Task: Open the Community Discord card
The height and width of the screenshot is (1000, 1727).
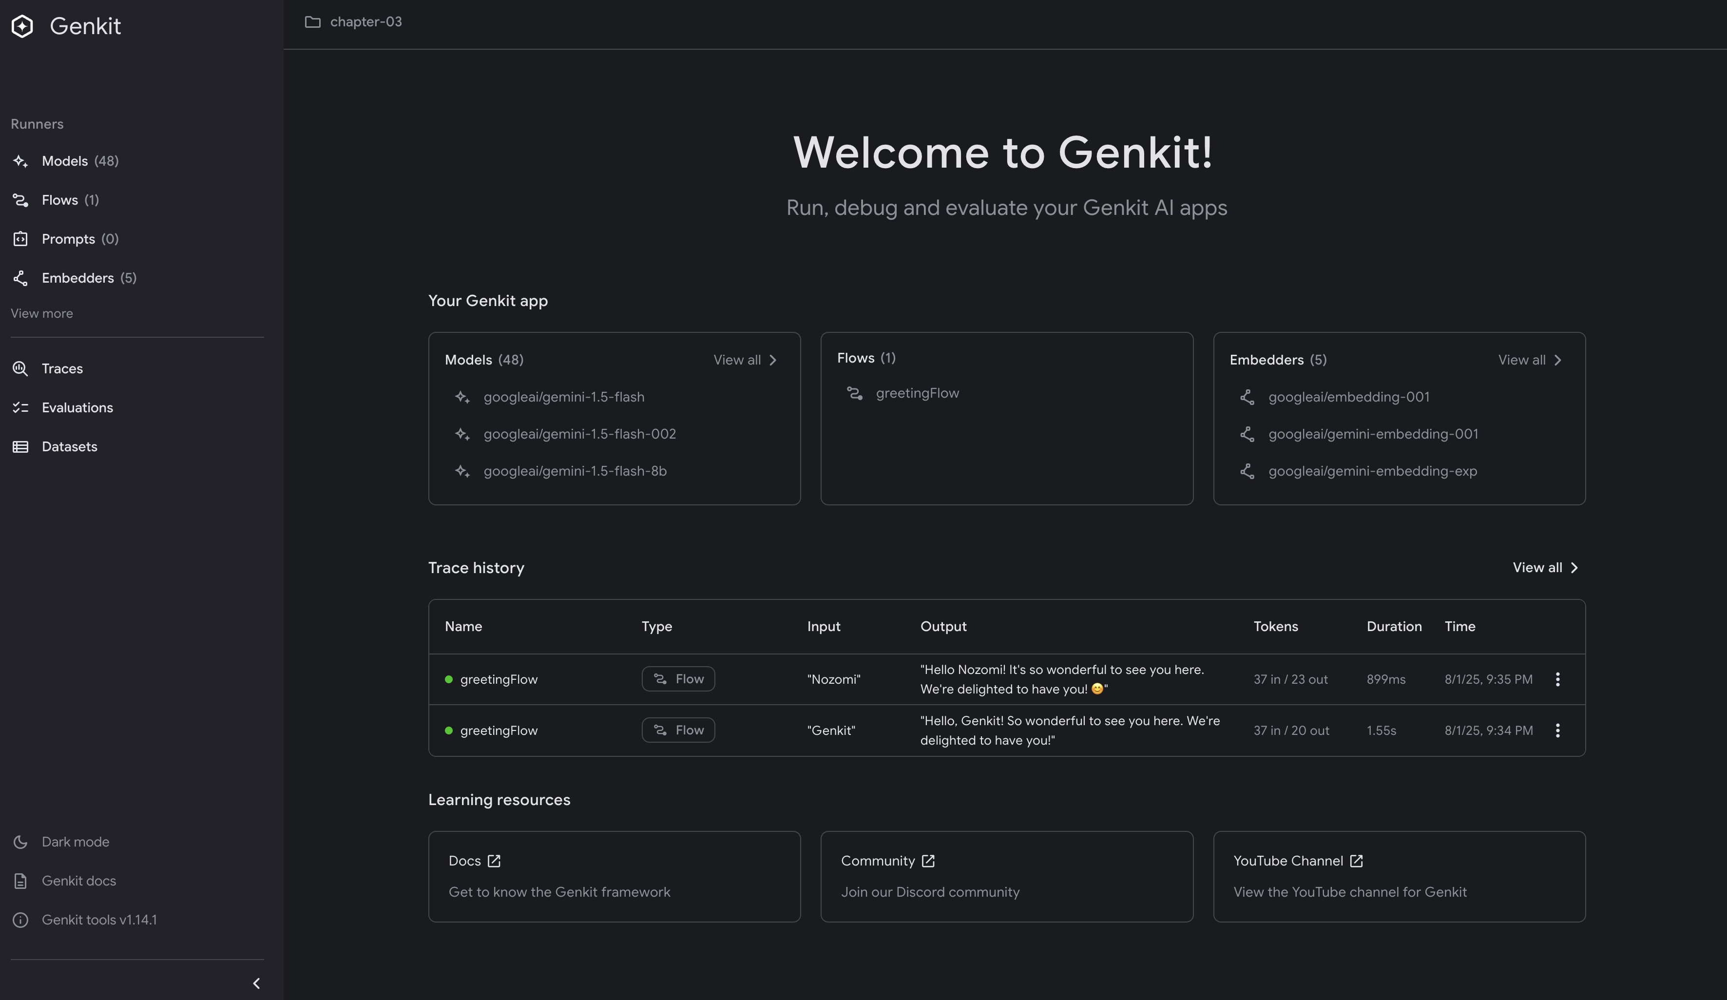Action: coord(1007,877)
